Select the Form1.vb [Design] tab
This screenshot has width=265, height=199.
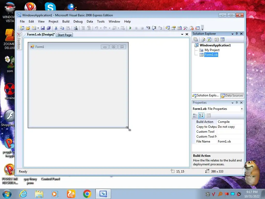click(x=41, y=34)
